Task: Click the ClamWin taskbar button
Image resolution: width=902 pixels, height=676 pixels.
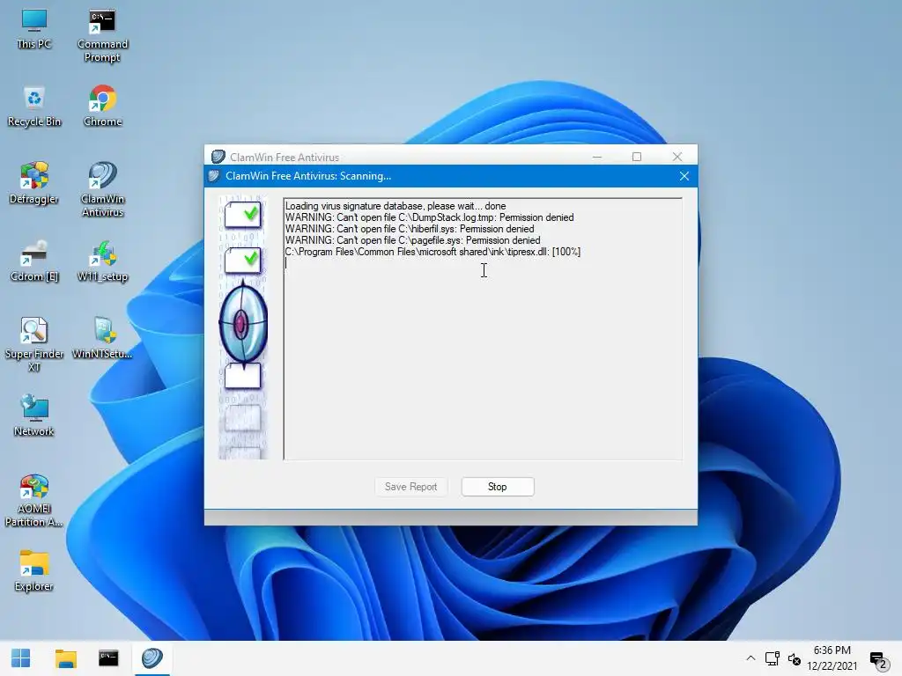Action: (152, 658)
